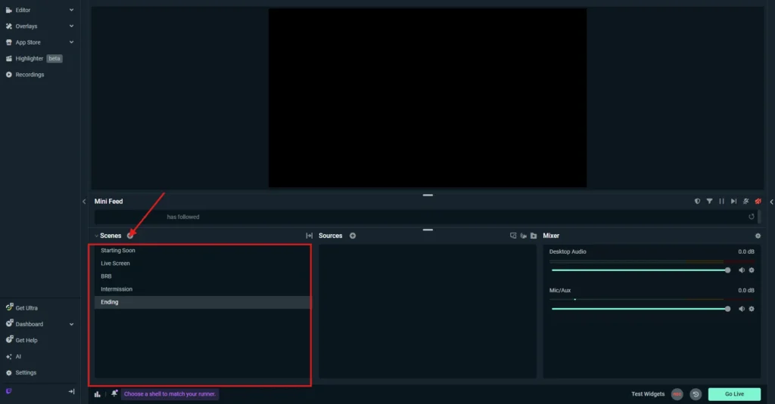This screenshot has height=404, width=775.
Task: Start recording with the REC button
Action: (677, 394)
